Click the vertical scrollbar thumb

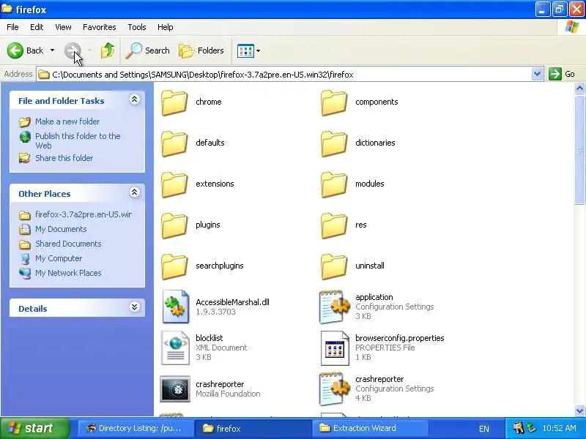click(x=579, y=150)
